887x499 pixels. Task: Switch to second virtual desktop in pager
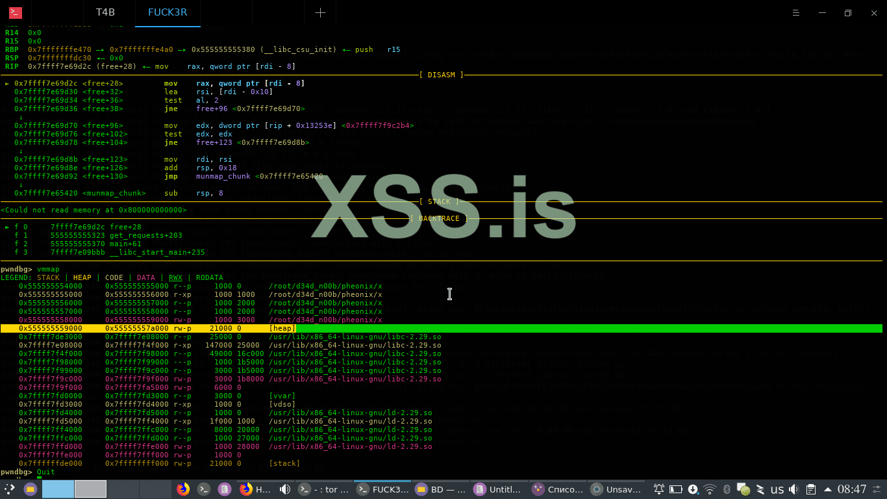pyautogui.click(x=90, y=489)
